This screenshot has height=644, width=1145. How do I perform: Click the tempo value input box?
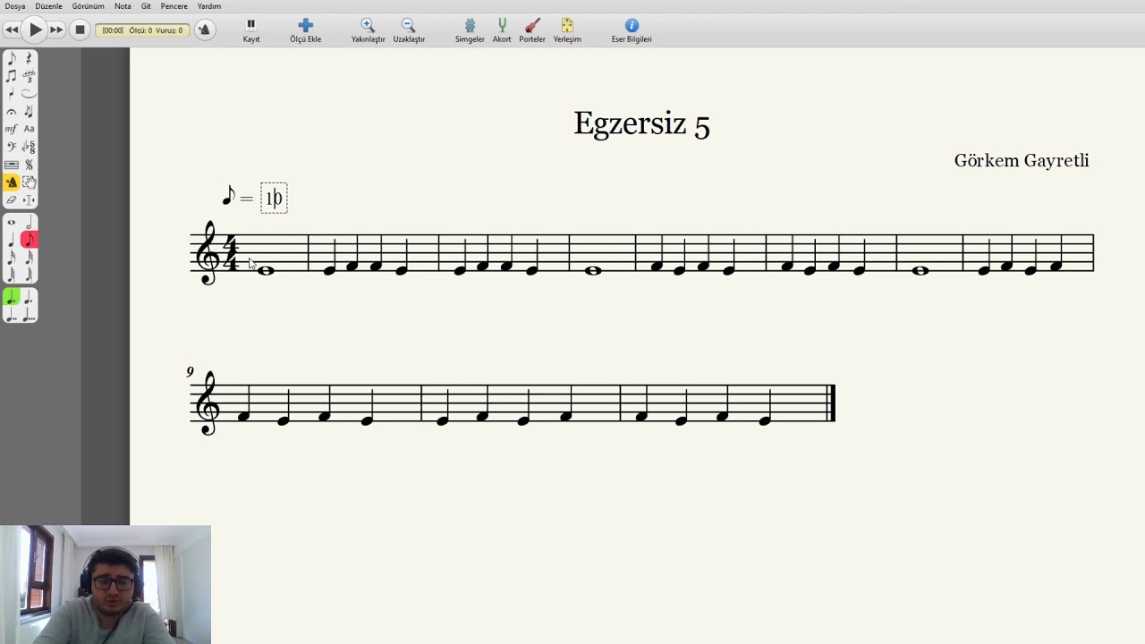click(x=274, y=198)
